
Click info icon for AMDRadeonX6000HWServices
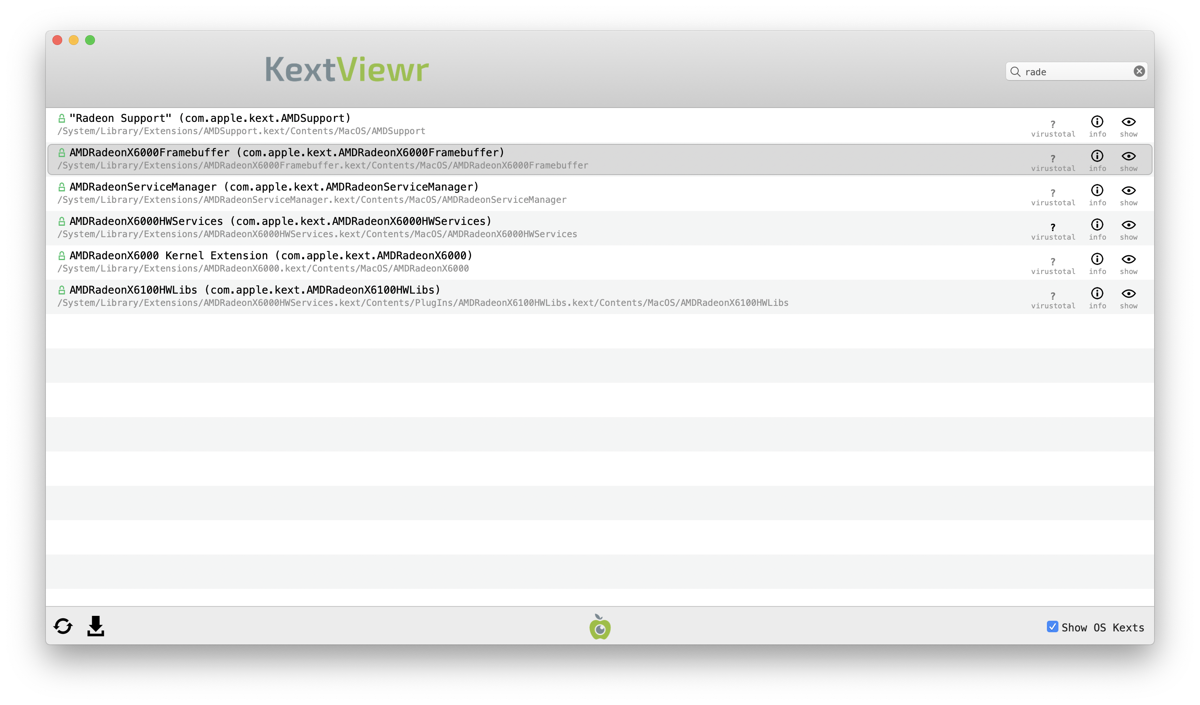[1097, 225]
